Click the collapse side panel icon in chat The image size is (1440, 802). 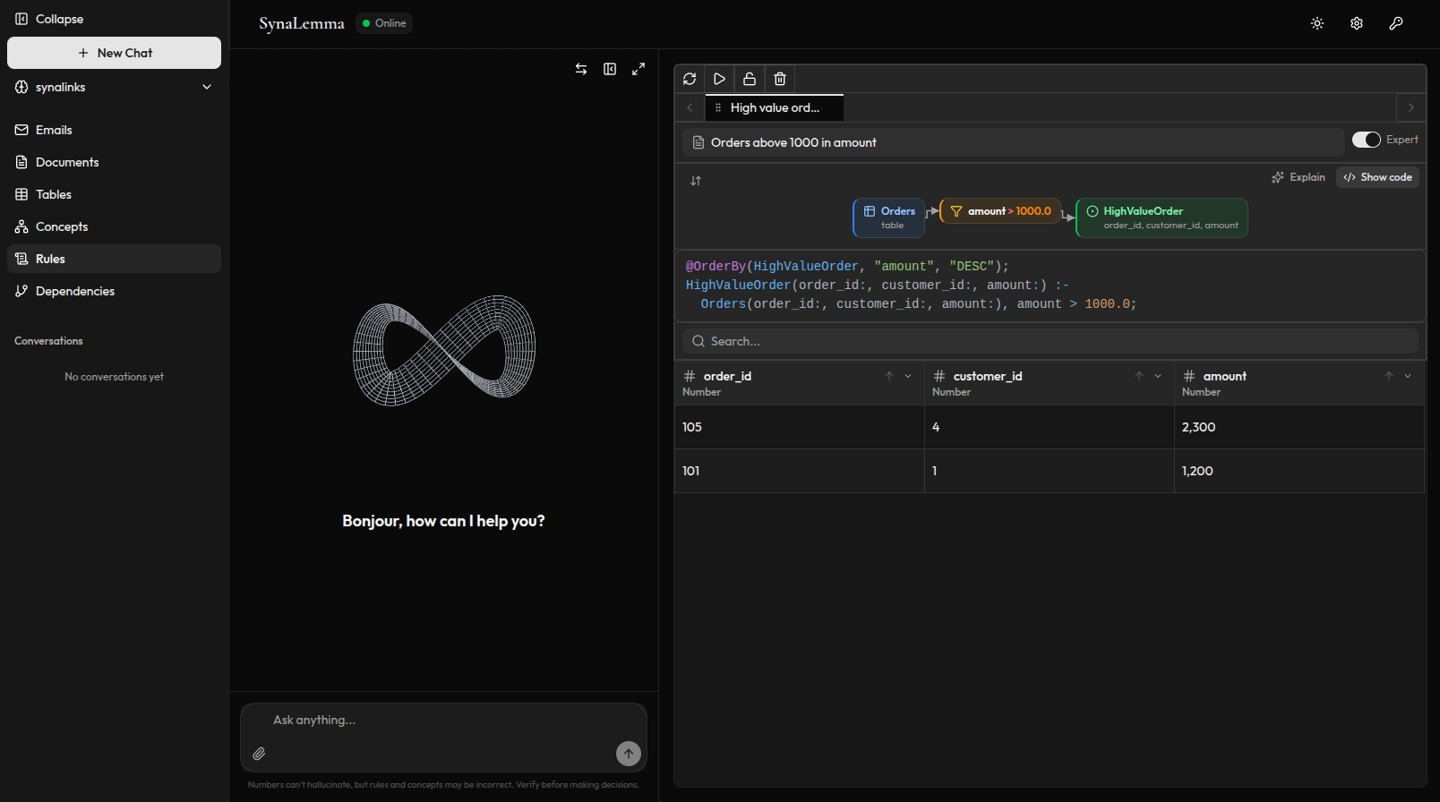tap(610, 69)
